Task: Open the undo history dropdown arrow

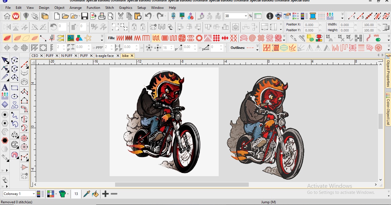Action: [153, 16]
